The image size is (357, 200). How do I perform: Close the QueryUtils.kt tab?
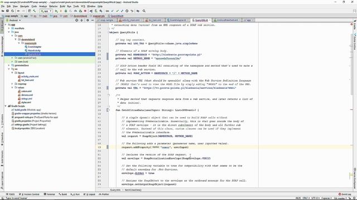pos(210,20)
